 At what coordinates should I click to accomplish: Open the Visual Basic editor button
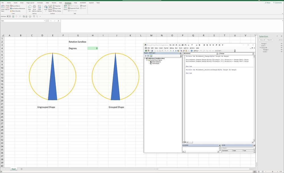[3, 8]
